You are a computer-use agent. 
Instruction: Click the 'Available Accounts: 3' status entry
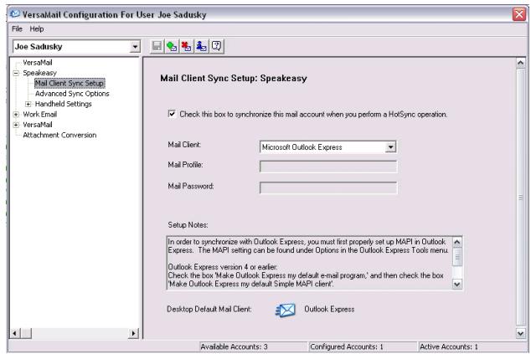coord(234,347)
